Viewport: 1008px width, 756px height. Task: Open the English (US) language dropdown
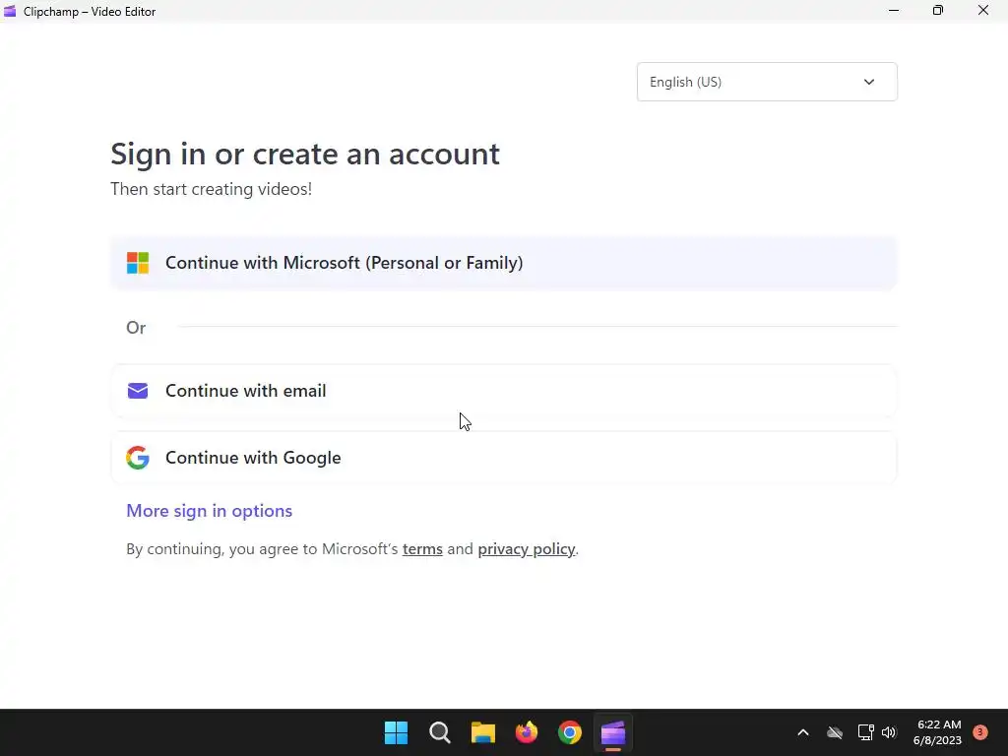pyautogui.click(x=766, y=82)
